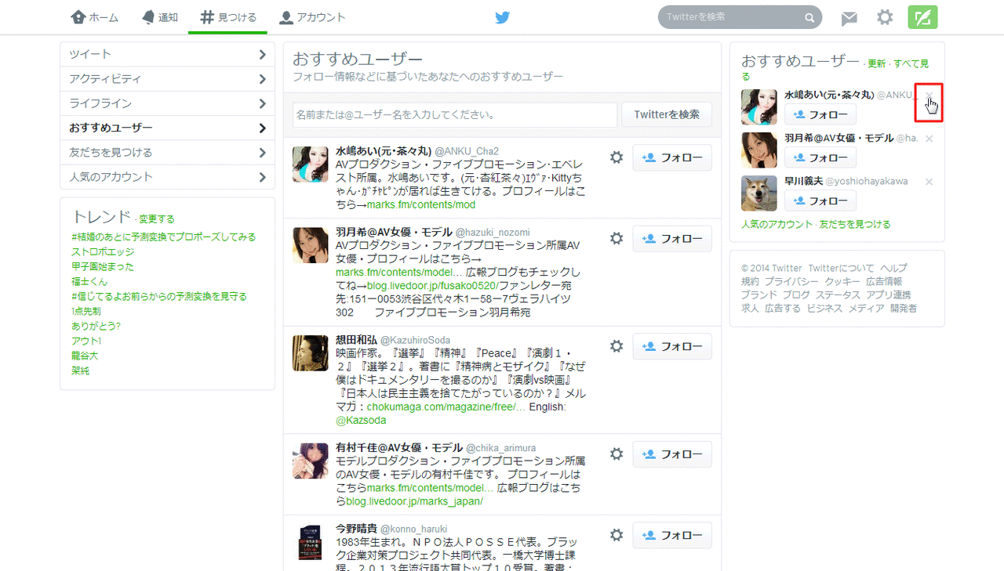Open 友だちを見つける in the sidebar
The image size is (1004, 571).
pyautogui.click(x=167, y=152)
